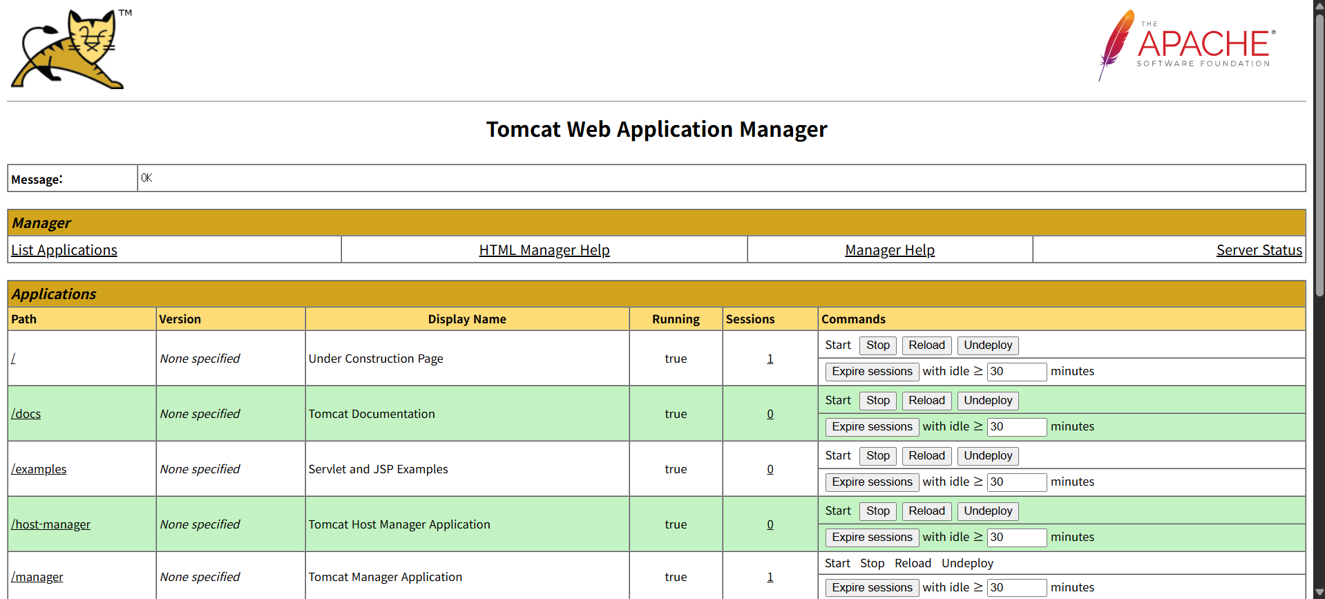1325x599 pixels.
Task: Expire sessions for the /docs app
Action: 872,427
